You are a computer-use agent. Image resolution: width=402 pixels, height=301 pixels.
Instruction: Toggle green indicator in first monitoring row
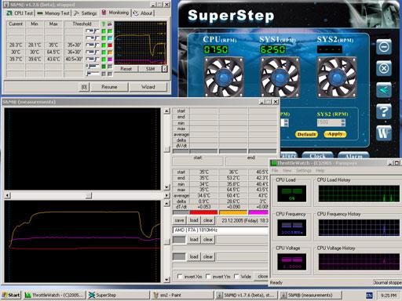tap(104, 31)
